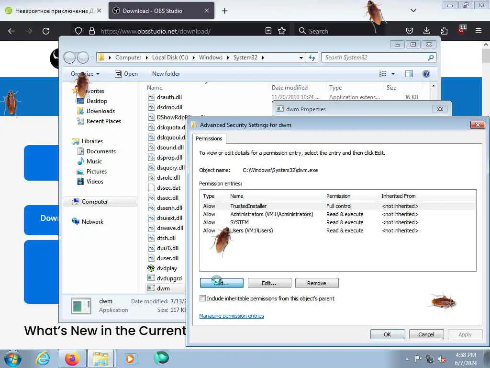Reload the page in Firefox
The height and width of the screenshot is (368, 490).
(x=46, y=31)
